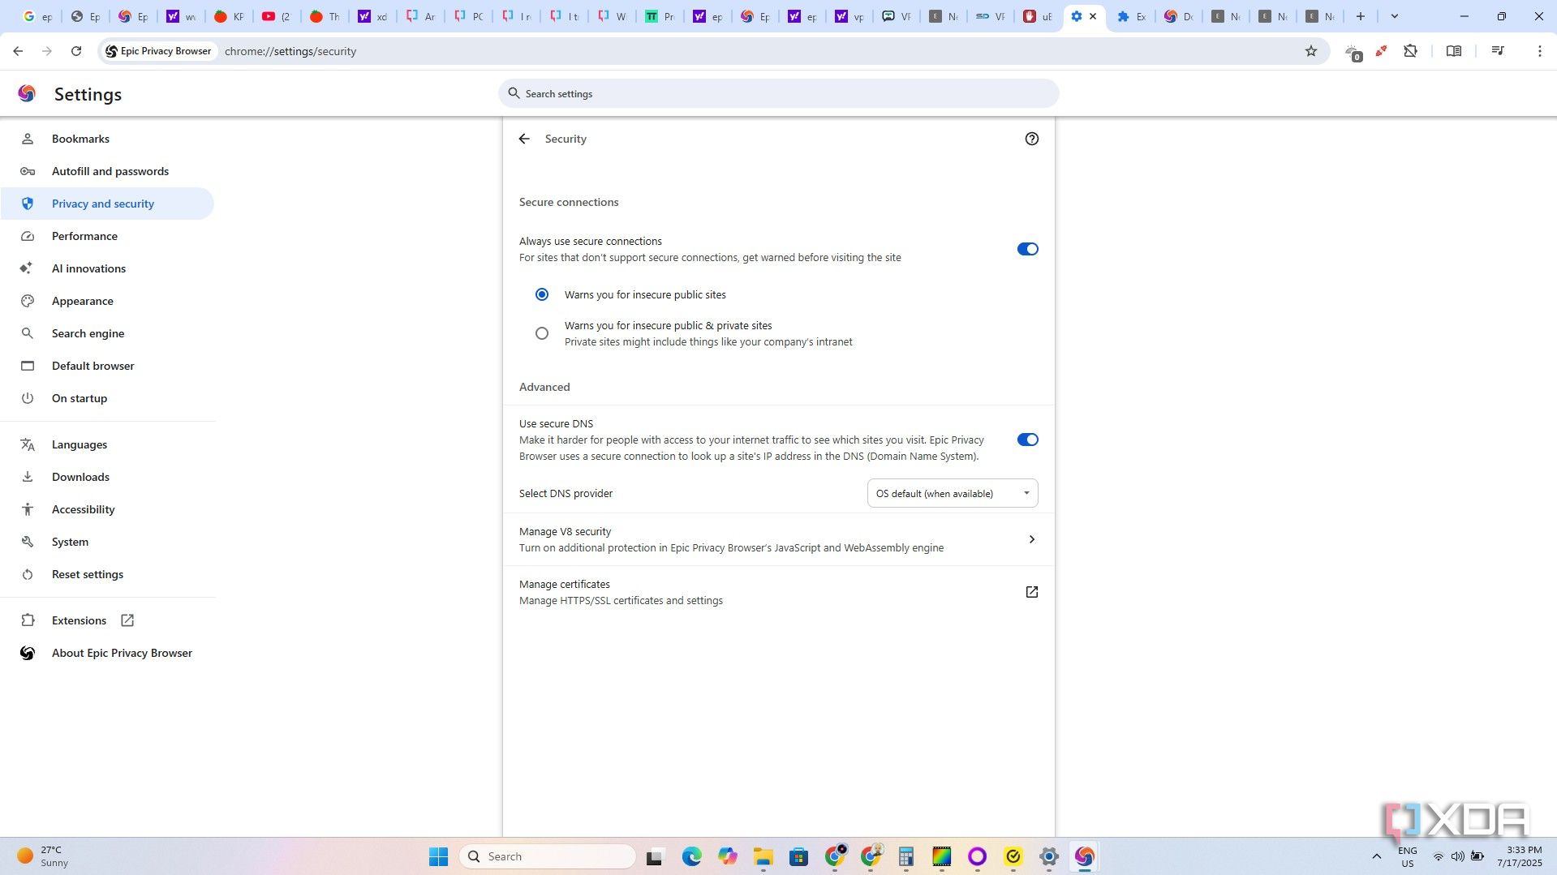The image size is (1557, 875).
Task: Click the navigate back arrow in toolbar
Action: coord(18,51)
